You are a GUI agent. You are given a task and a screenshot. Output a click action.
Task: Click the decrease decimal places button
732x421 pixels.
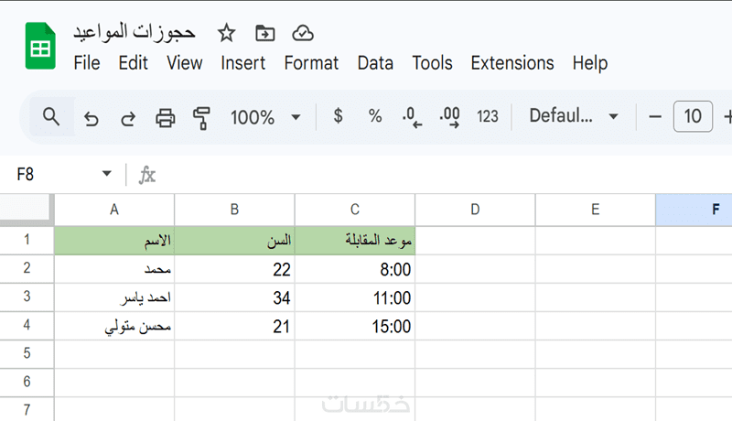[x=412, y=117]
